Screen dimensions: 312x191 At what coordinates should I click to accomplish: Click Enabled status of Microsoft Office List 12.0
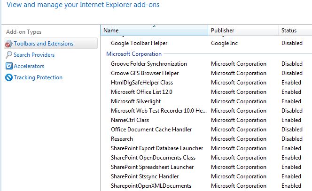[x=291, y=92]
